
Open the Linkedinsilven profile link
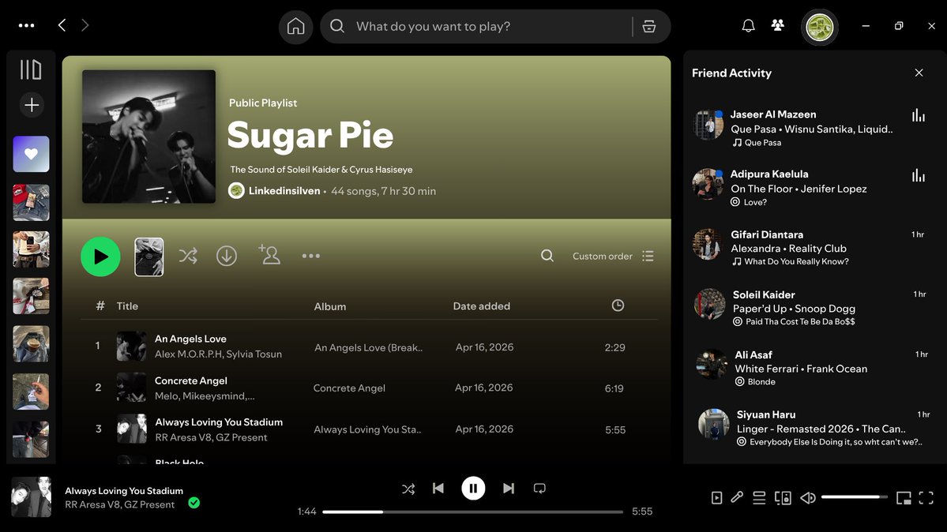point(284,191)
